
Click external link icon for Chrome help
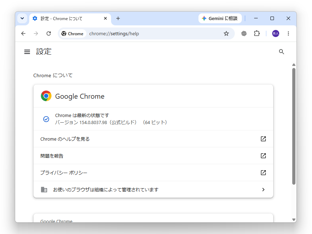tap(263, 139)
